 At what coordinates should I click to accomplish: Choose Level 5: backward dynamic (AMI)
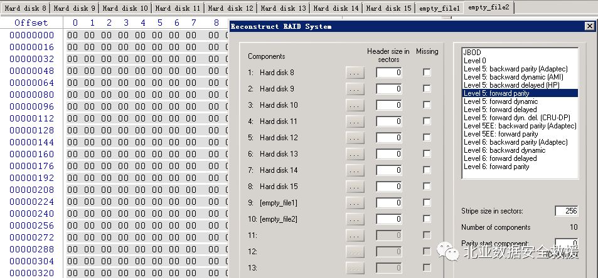pos(520,77)
